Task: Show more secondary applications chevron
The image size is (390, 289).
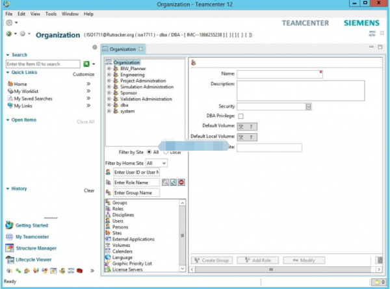Action: tap(92, 271)
